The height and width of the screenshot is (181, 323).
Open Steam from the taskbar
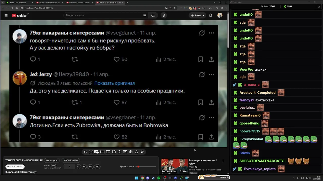click(153, 178)
